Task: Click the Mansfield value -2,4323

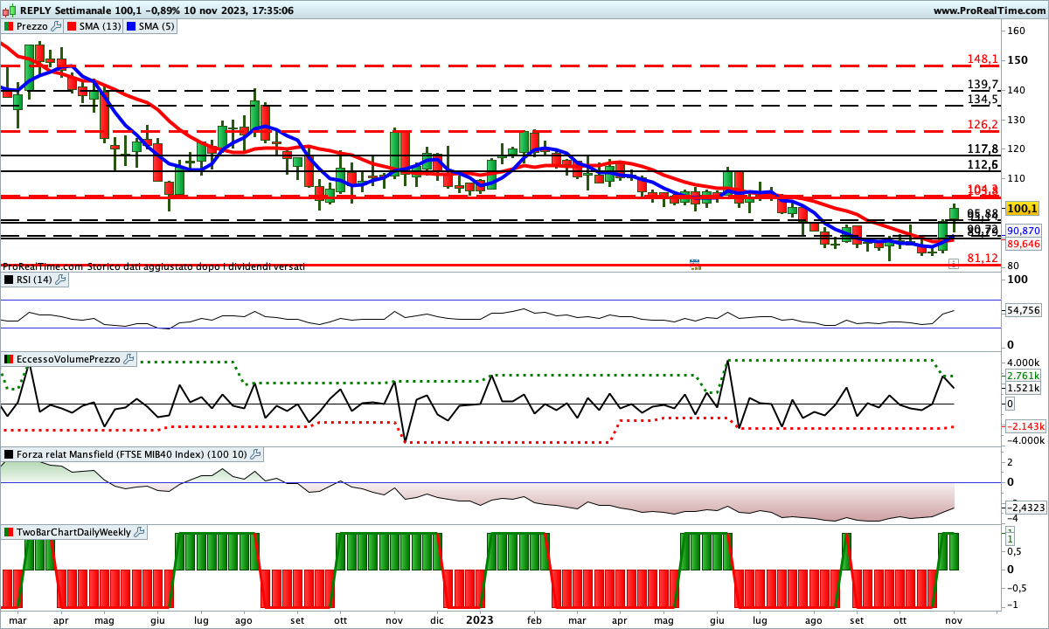Action: coord(1025,508)
